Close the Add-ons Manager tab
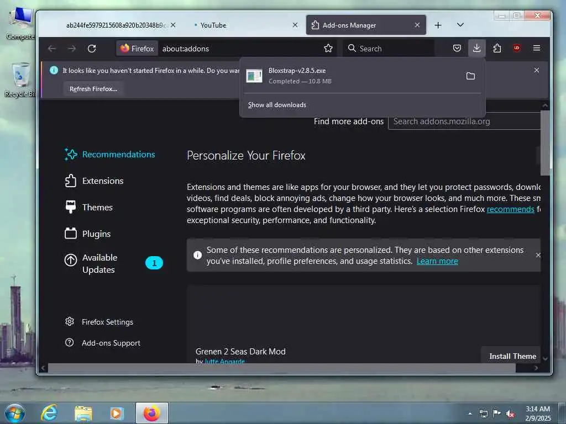This screenshot has width=566, height=424. (x=417, y=25)
